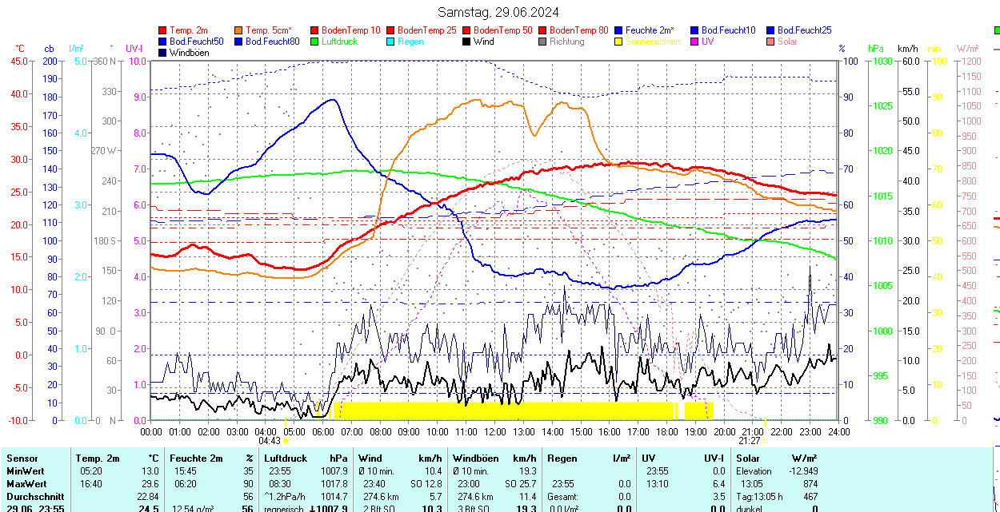This screenshot has height=512, width=1000.
Task: Click the magenta UV legend square
Action: click(x=694, y=42)
